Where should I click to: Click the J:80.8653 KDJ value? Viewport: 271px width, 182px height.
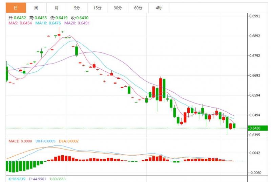pos(58,179)
